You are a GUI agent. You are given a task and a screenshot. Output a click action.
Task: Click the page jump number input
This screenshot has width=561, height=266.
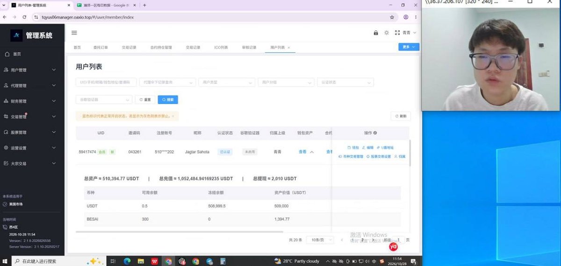[398, 240]
